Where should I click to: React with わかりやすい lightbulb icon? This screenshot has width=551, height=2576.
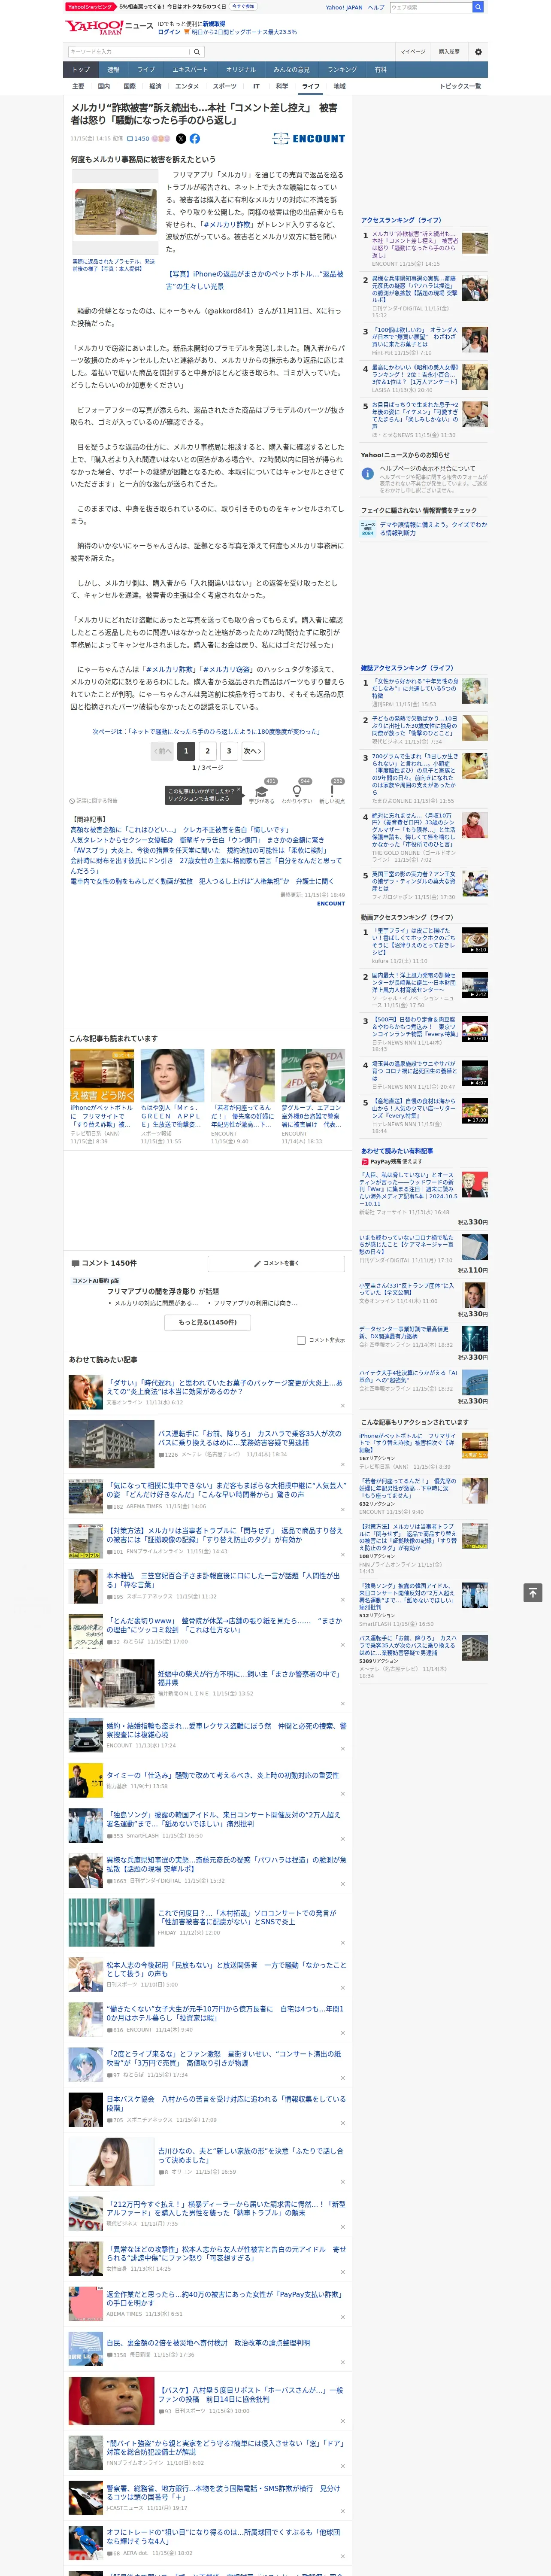pyautogui.click(x=297, y=790)
